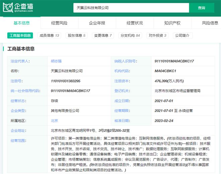Screen dimensions: 221x174
Task: Click the 经营期限 label link
Action: click(x=122, y=111)
